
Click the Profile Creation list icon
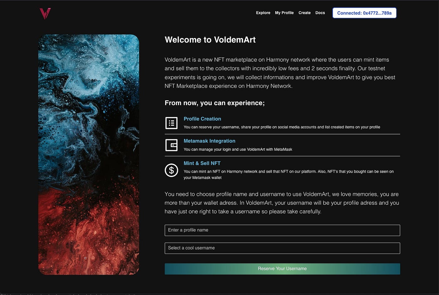click(x=172, y=123)
